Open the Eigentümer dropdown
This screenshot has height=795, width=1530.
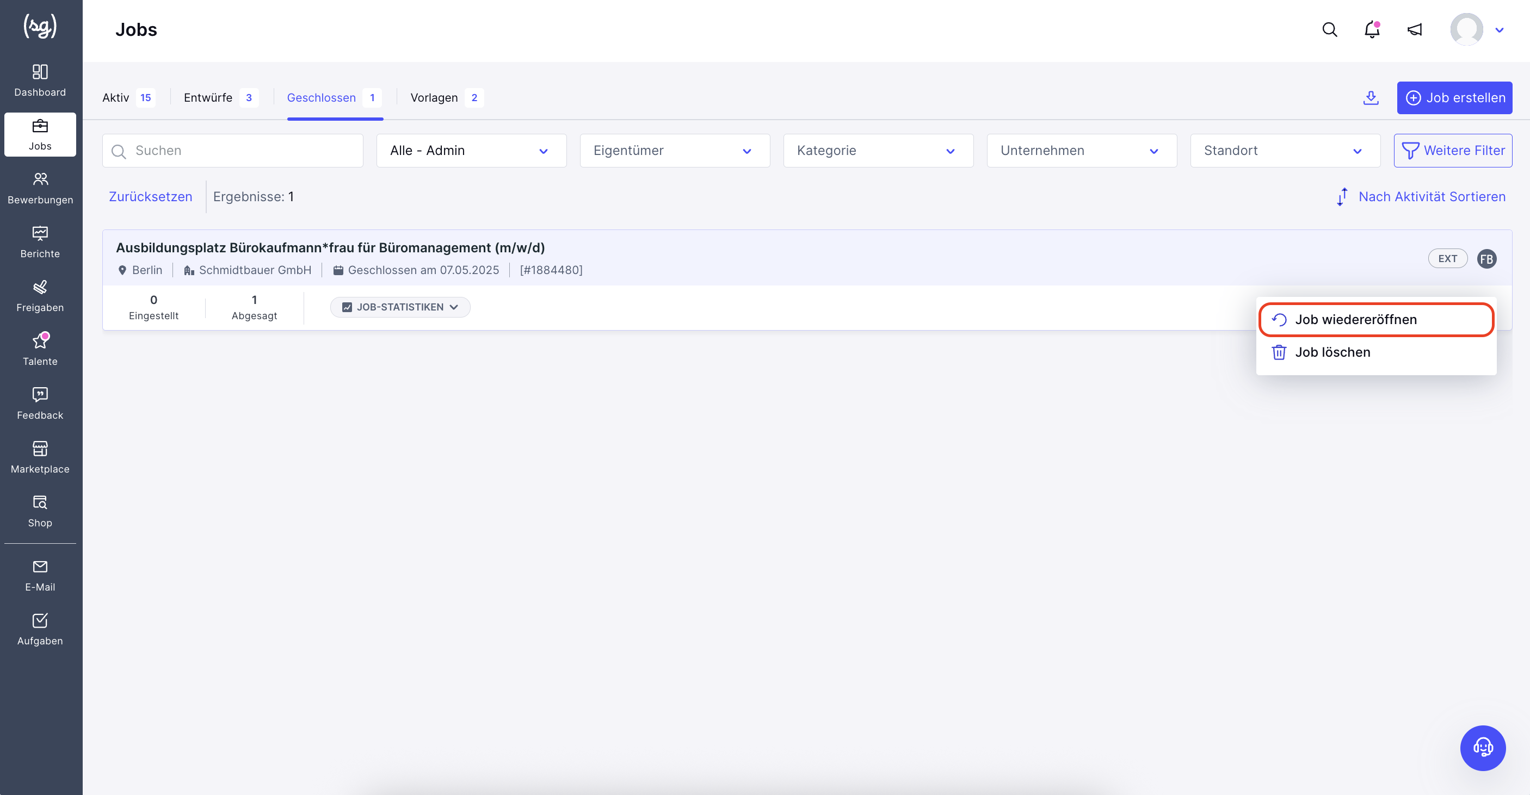675,150
